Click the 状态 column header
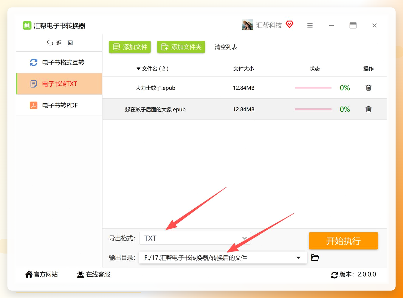The width and height of the screenshot is (403, 298). pos(314,69)
